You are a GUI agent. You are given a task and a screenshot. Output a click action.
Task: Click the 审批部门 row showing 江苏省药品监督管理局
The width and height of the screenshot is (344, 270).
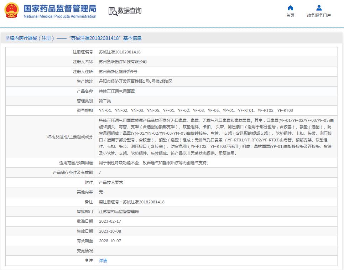point(120,212)
